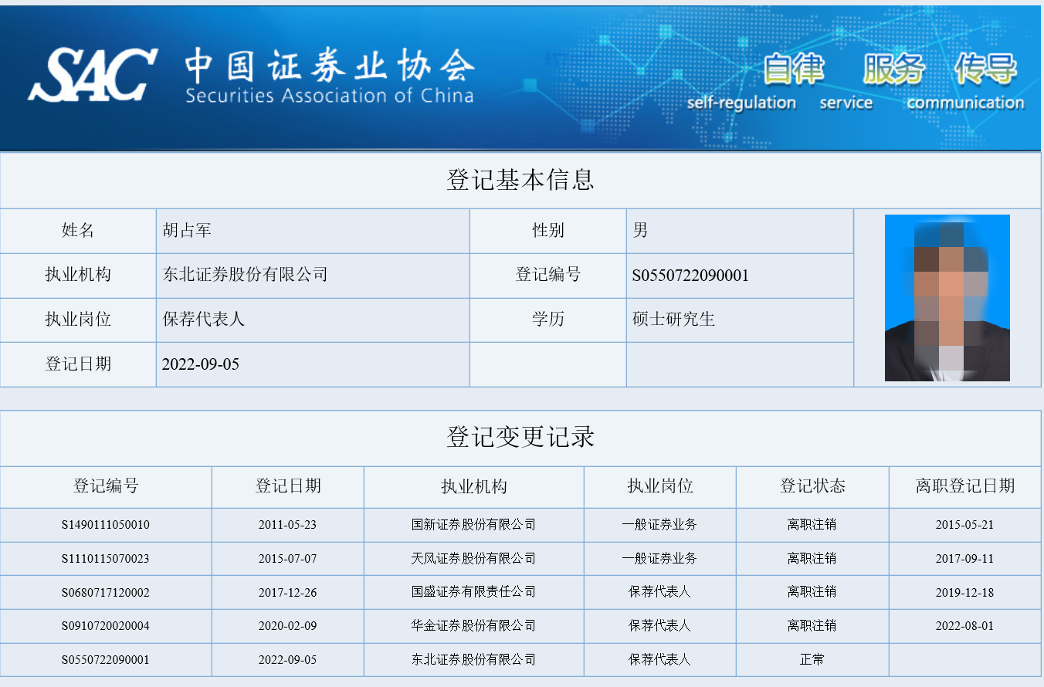
Task: Click 离职注销 in the 华金证券 row
Action: pos(812,626)
